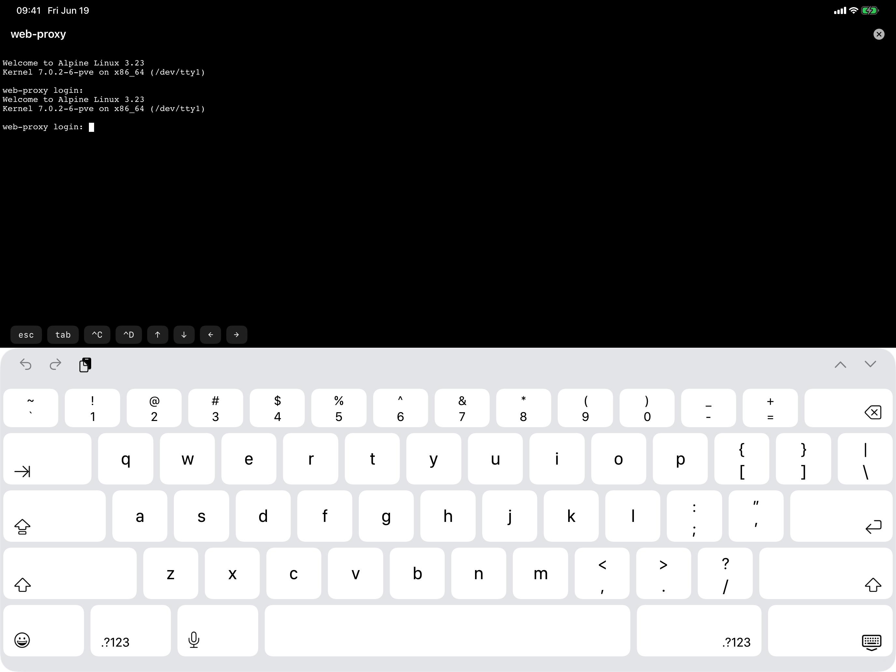The image size is (896, 672).
Task: Tap the down arrow terminal key
Action: point(184,335)
